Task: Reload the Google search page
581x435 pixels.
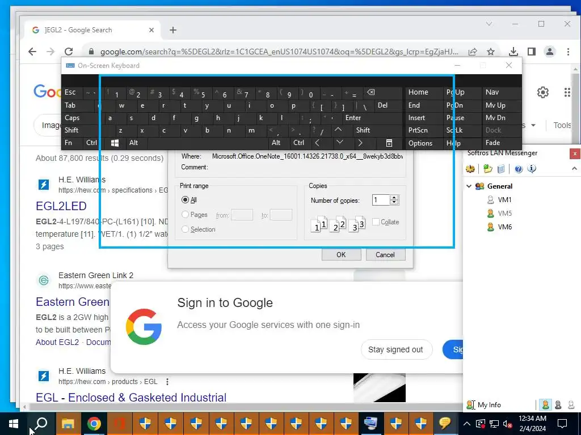Action: coord(69,52)
